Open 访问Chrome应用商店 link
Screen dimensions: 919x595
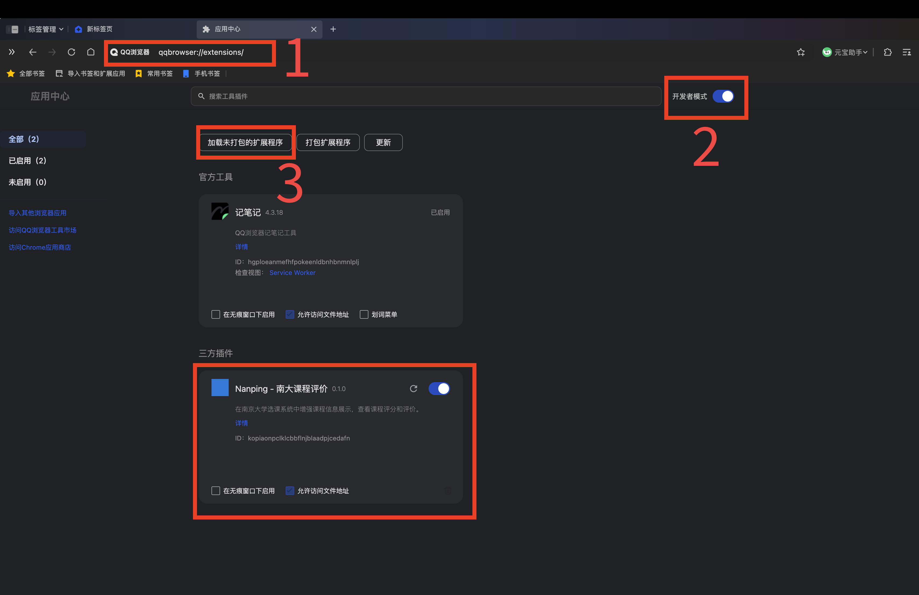tap(40, 248)
